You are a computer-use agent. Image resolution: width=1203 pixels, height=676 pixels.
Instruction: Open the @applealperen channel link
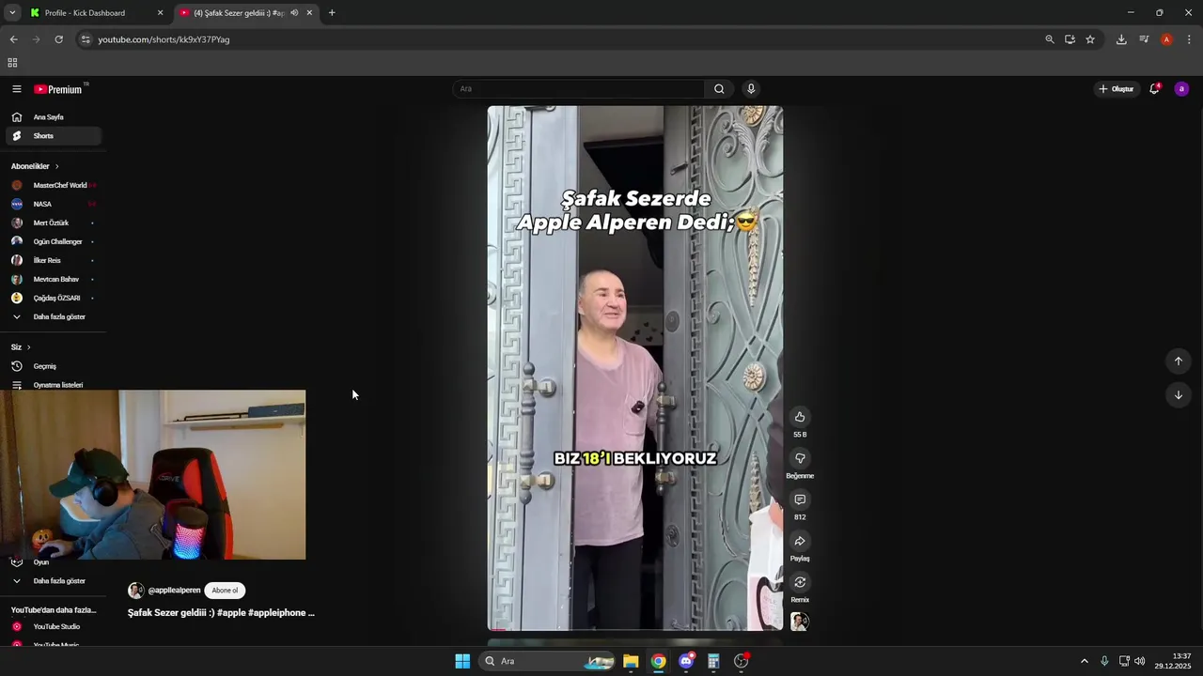click(x=174, y=591)
